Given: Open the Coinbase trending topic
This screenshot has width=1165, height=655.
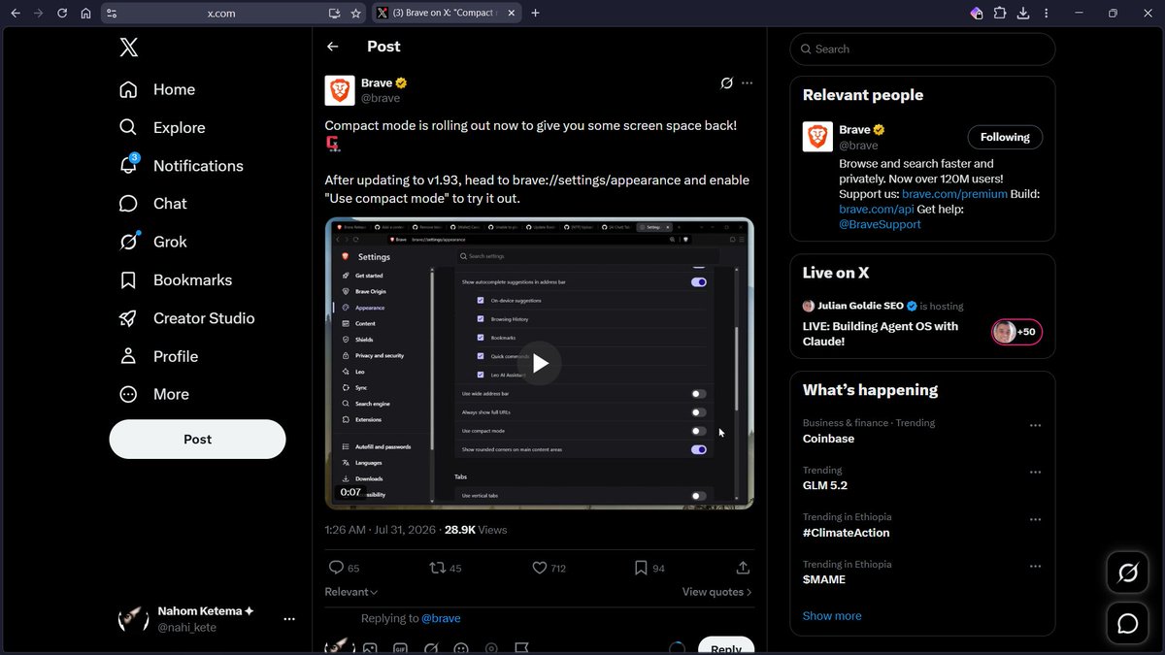Looking at the screenshot, I should pyautogui.click(x=828, y=439).
